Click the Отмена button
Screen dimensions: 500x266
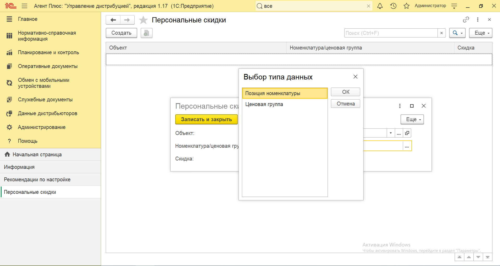[345, 104]
